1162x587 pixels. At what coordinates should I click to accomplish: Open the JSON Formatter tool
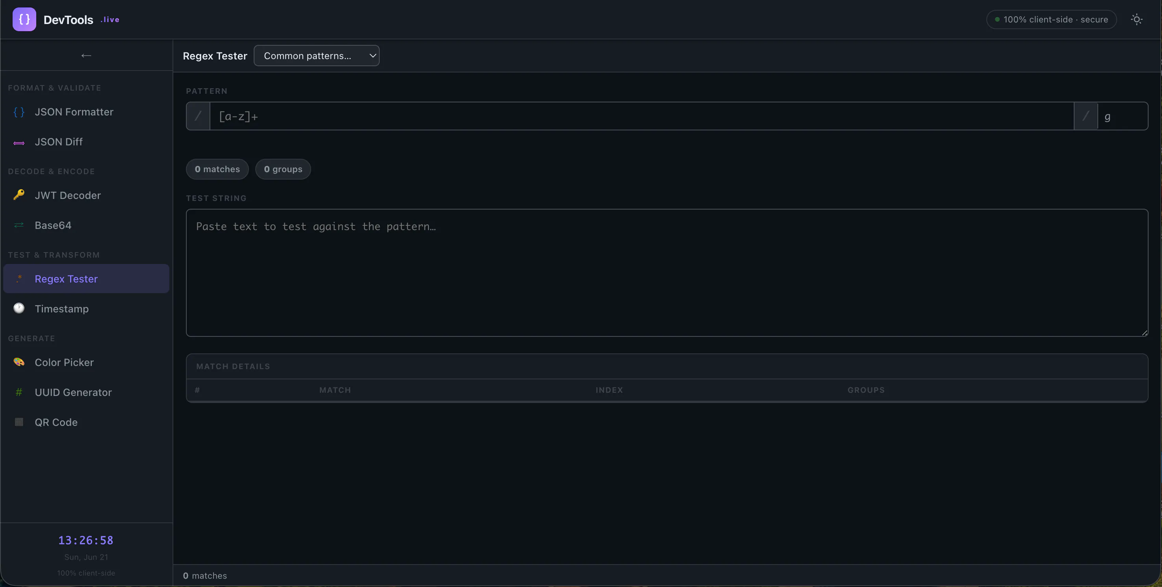(x=86, y=112)
